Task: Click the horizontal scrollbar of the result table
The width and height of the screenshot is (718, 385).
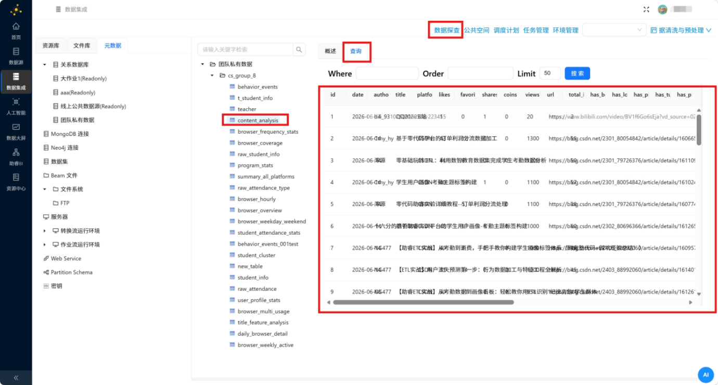Action: 423,302
